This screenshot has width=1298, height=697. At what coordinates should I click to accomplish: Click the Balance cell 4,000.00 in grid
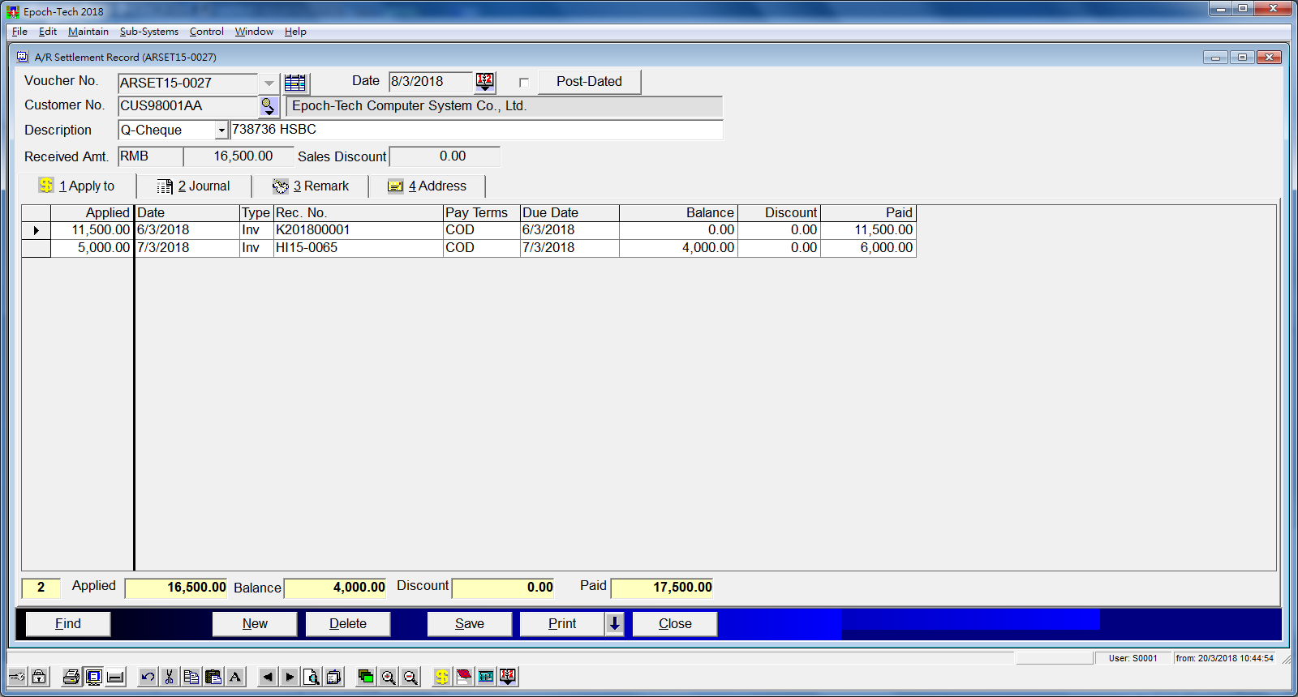coord(678,248)
